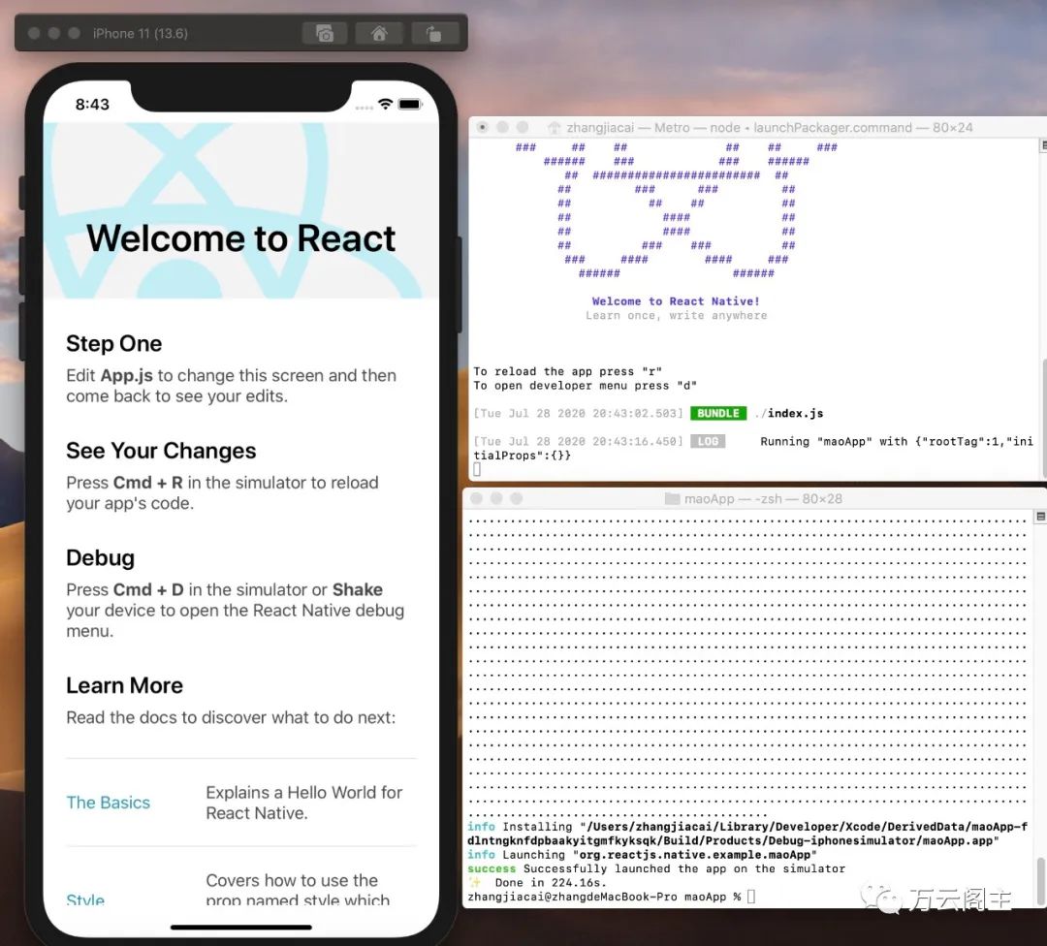Click the iPhone home indicator bar

coord(241,928)
